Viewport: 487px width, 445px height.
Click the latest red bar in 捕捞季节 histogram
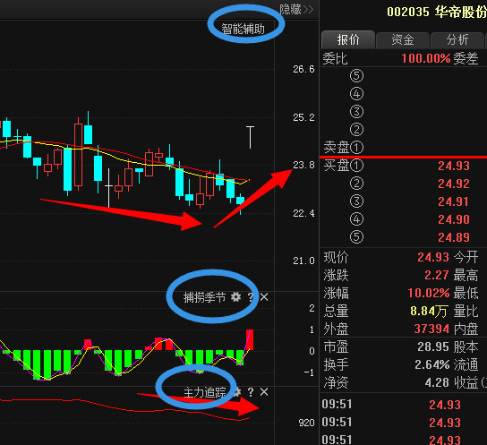pos(250,339)
